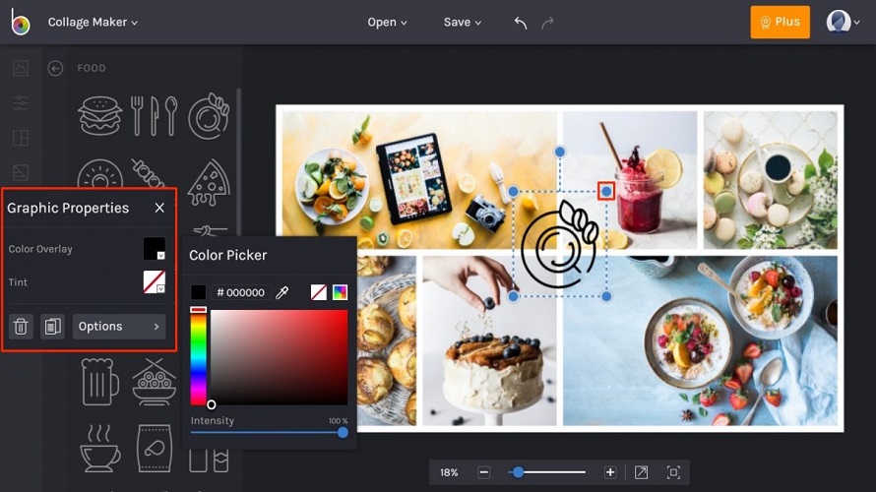Go back from the FOOD category
876x492 pixels.
point(55,68)
